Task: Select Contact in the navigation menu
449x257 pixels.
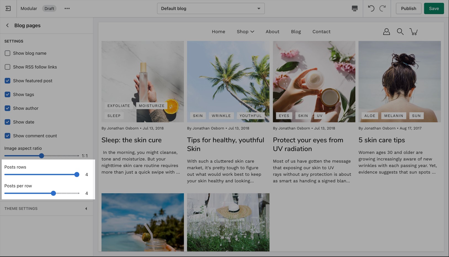Action: click(321, 32)
